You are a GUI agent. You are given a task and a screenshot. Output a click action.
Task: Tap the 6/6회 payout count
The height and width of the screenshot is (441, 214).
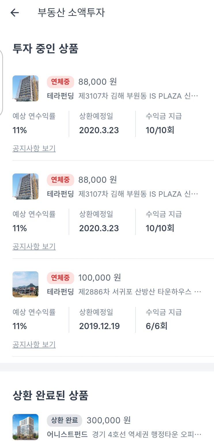pyautogui.click(x=156, y=326)
